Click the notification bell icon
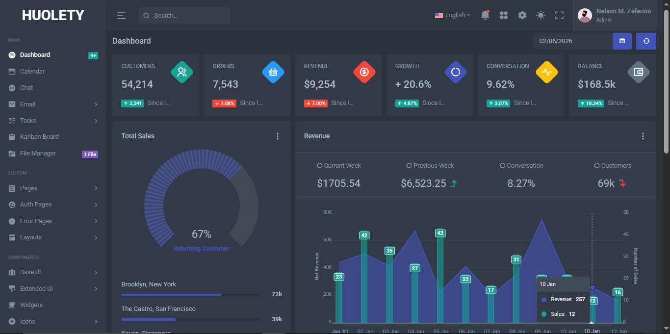 coord(485,15)
